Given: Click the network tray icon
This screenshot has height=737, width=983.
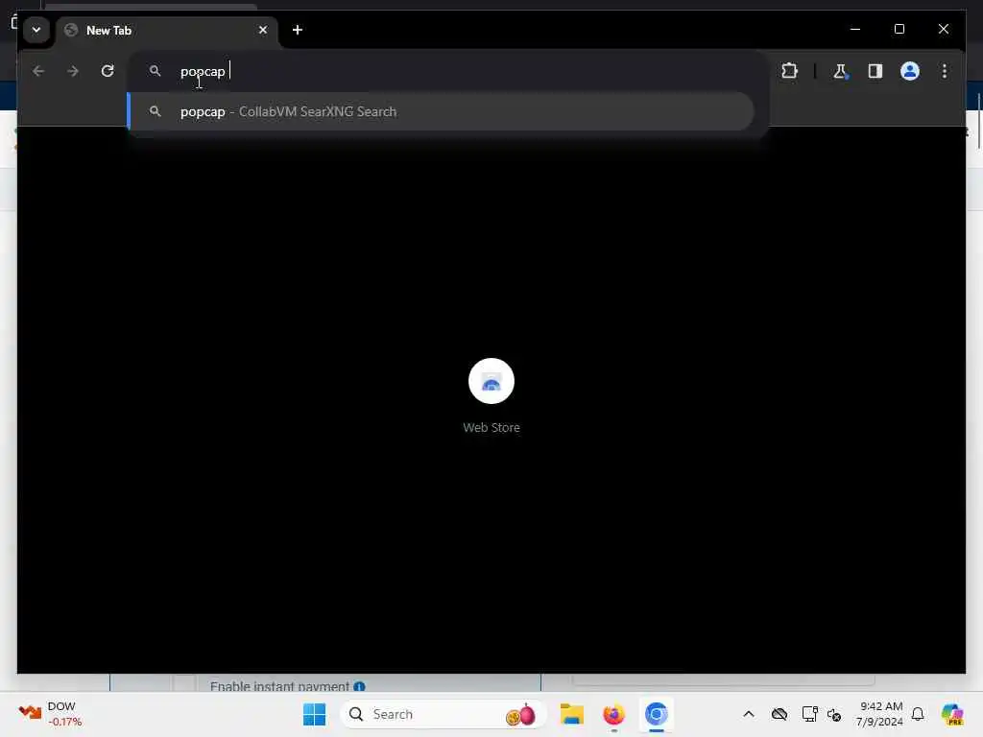Looking at the screenshot, I should pyautogui.click(x=809, y=714).
